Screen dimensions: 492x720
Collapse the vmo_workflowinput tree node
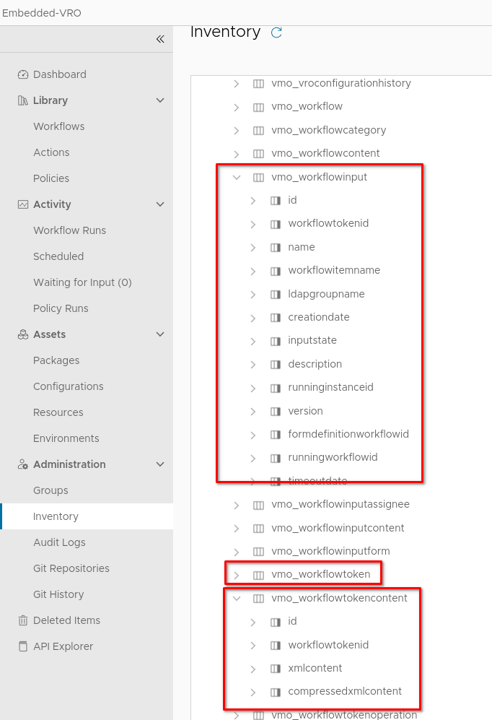click(236, 177)
